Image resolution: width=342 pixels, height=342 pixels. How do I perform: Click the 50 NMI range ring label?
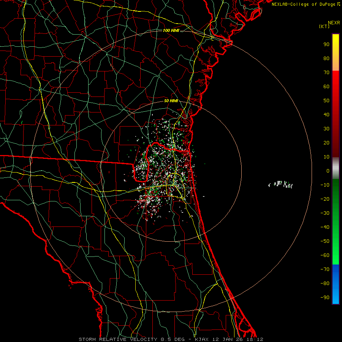pyautogui.click(x=171, y=101)
